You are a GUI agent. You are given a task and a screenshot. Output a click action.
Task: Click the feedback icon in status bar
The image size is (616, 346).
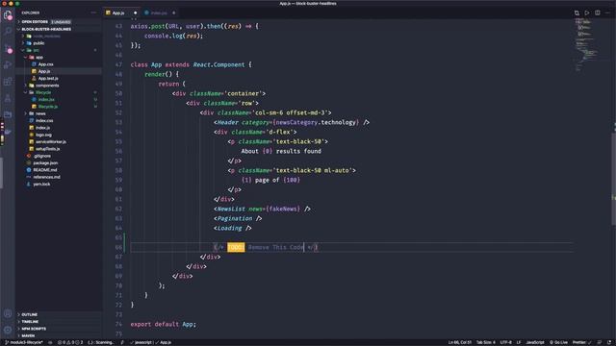pyautogui.click(x=600, y=342)
